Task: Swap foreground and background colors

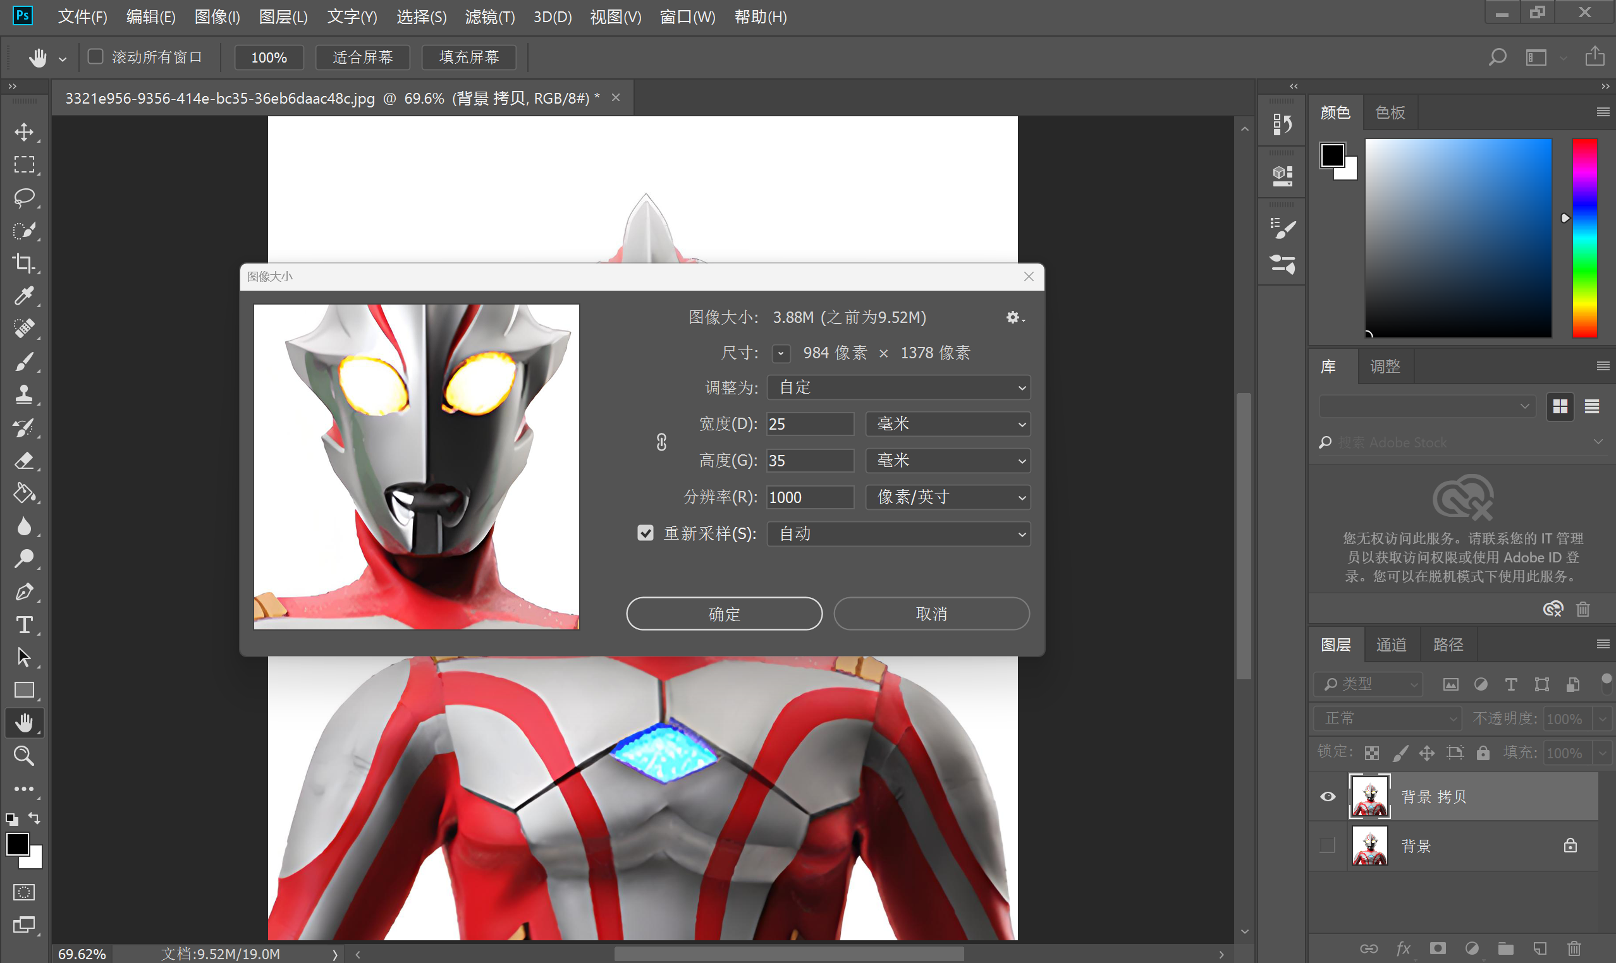Action: (x=34, y=818)
